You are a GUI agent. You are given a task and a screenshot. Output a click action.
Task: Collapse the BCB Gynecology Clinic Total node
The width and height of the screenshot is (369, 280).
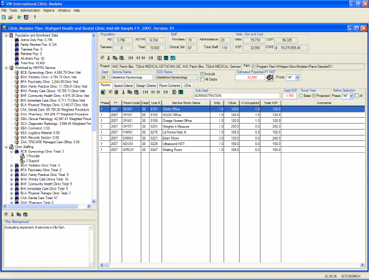coord(11,152)
